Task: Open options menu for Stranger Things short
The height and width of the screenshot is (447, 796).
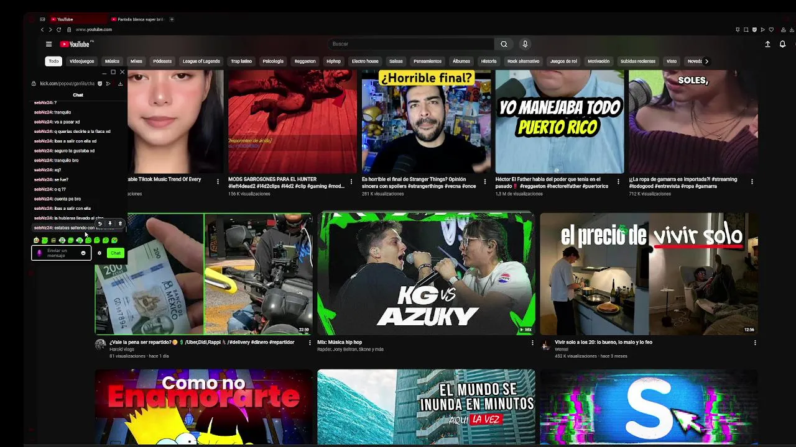Action: click(x=484, y=182)
